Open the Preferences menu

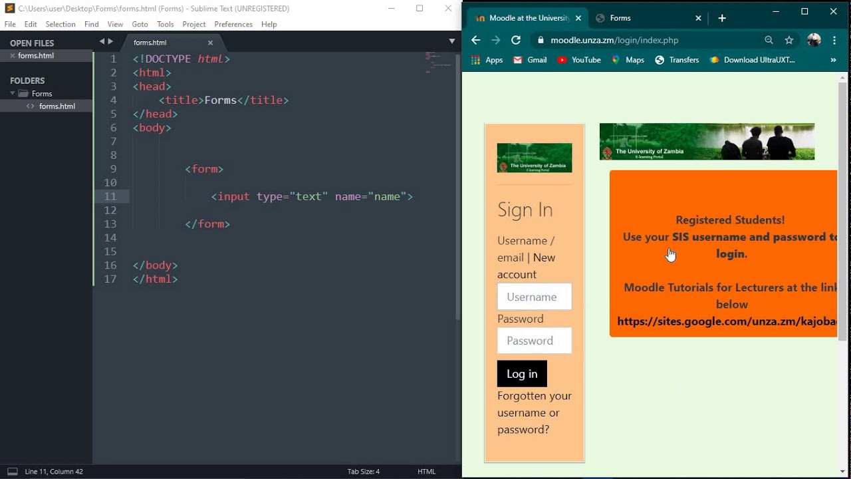tap(233, 24)
